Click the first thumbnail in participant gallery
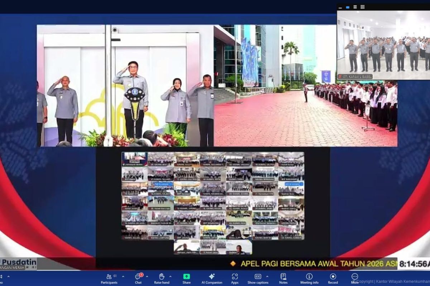Screen dimensions: 430x286 coord(134,159)
